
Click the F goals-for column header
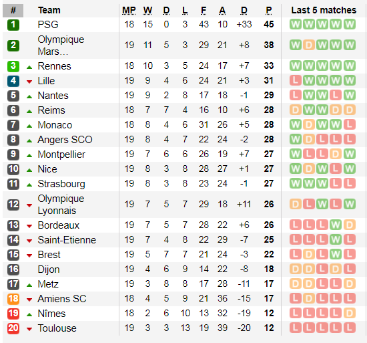pyautogui.click(x=204, y=10)
